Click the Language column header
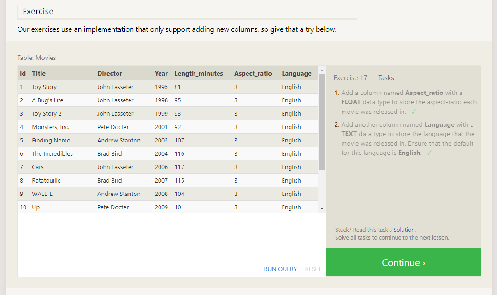Image resolution: width=497 pixels, height=295 pixels. (297, 73)
